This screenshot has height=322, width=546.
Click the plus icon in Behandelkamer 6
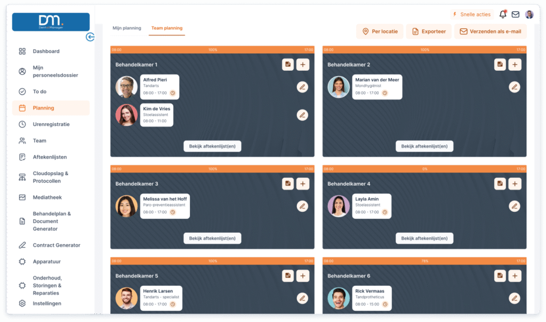pyautogui.click(x=514, y=276)
